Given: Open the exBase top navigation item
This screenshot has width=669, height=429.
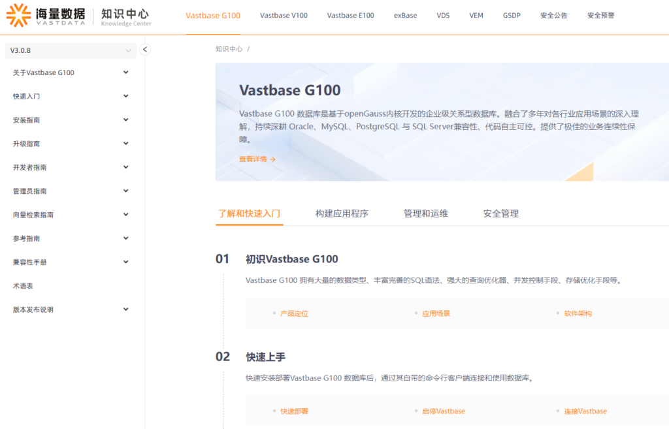Looking at the screenshot, I should [x=405, y=16].
